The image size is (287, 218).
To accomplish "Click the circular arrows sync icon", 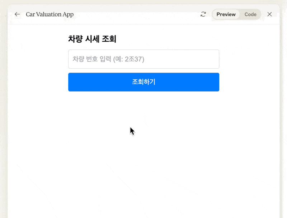I will pos(203,14).
